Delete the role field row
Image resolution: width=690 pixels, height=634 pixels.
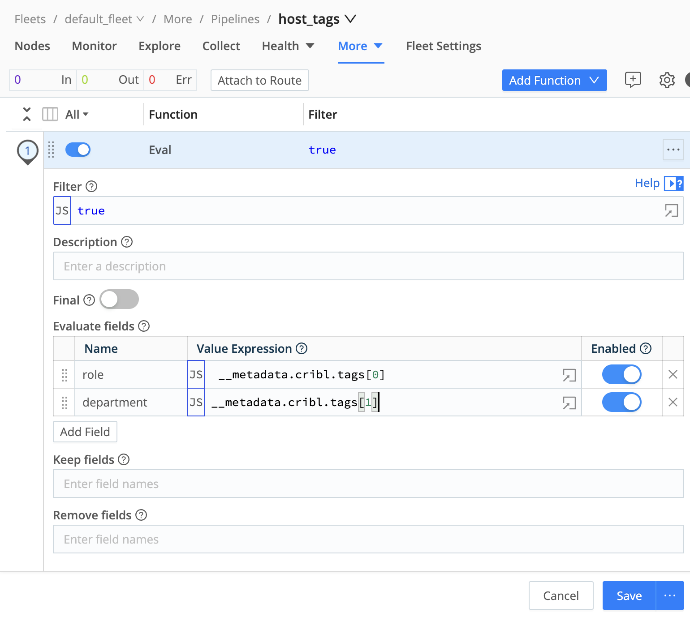[673, 374]
